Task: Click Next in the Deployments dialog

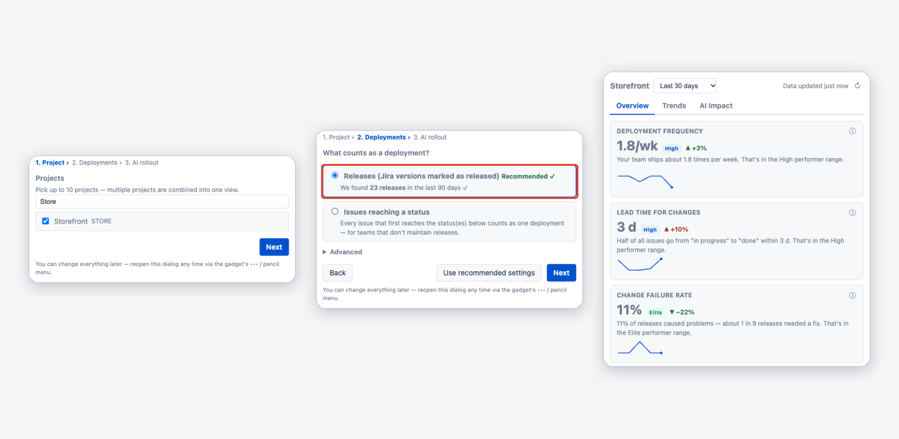Action: pos(561,273)
